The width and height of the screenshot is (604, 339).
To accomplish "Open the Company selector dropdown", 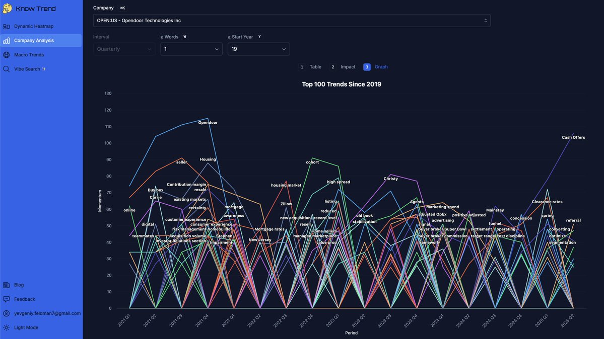I will click(292, 21).
